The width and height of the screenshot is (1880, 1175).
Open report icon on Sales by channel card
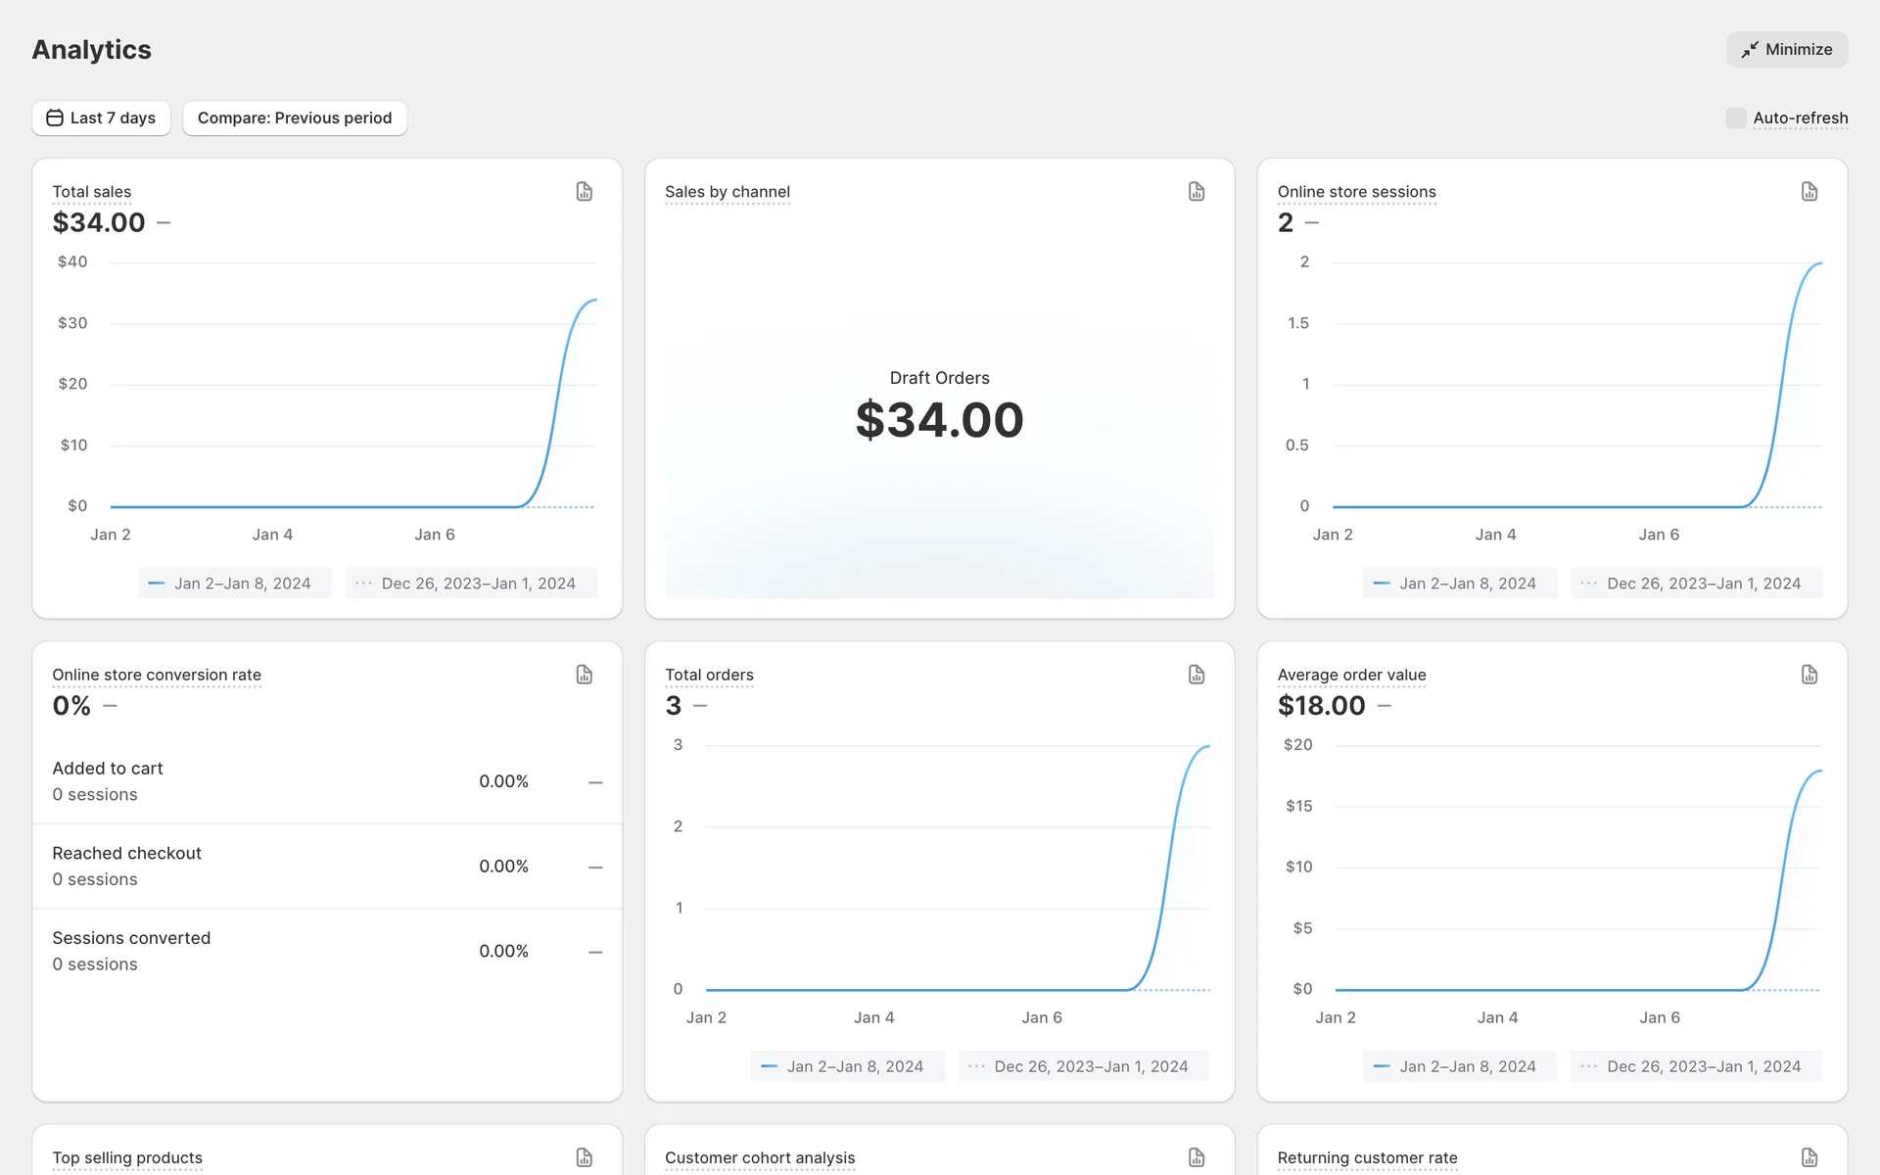pyautogui.click(x=1197, y=192)
